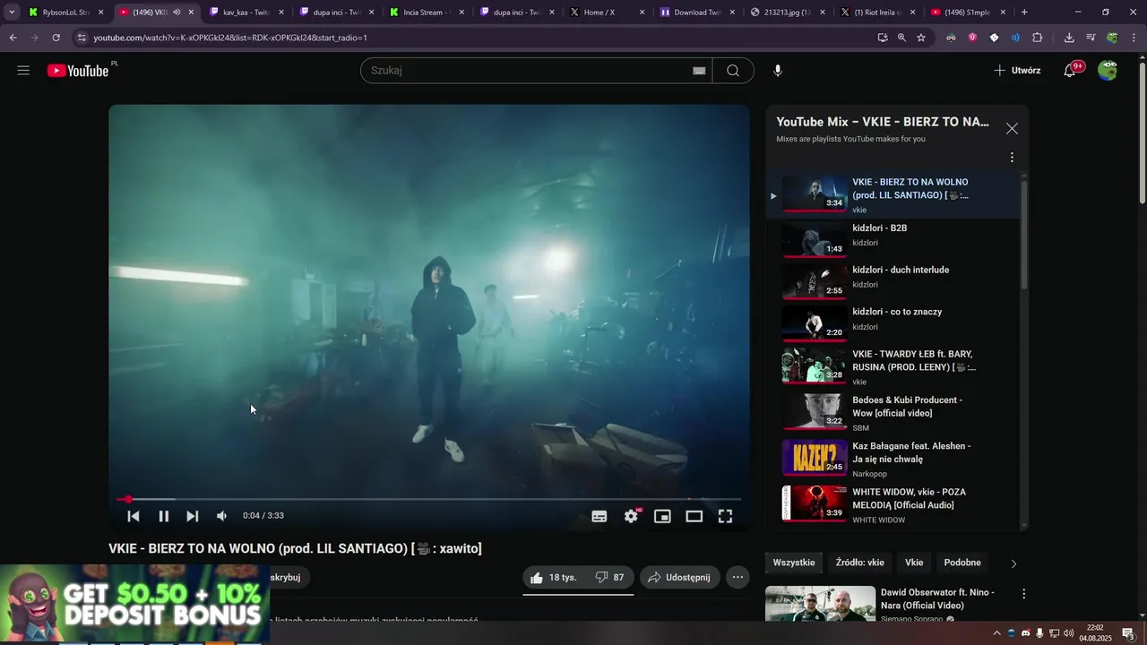1147x645 pixels.
Task: Switch to the 213213.jpg tab
Action: pos(786,13)
